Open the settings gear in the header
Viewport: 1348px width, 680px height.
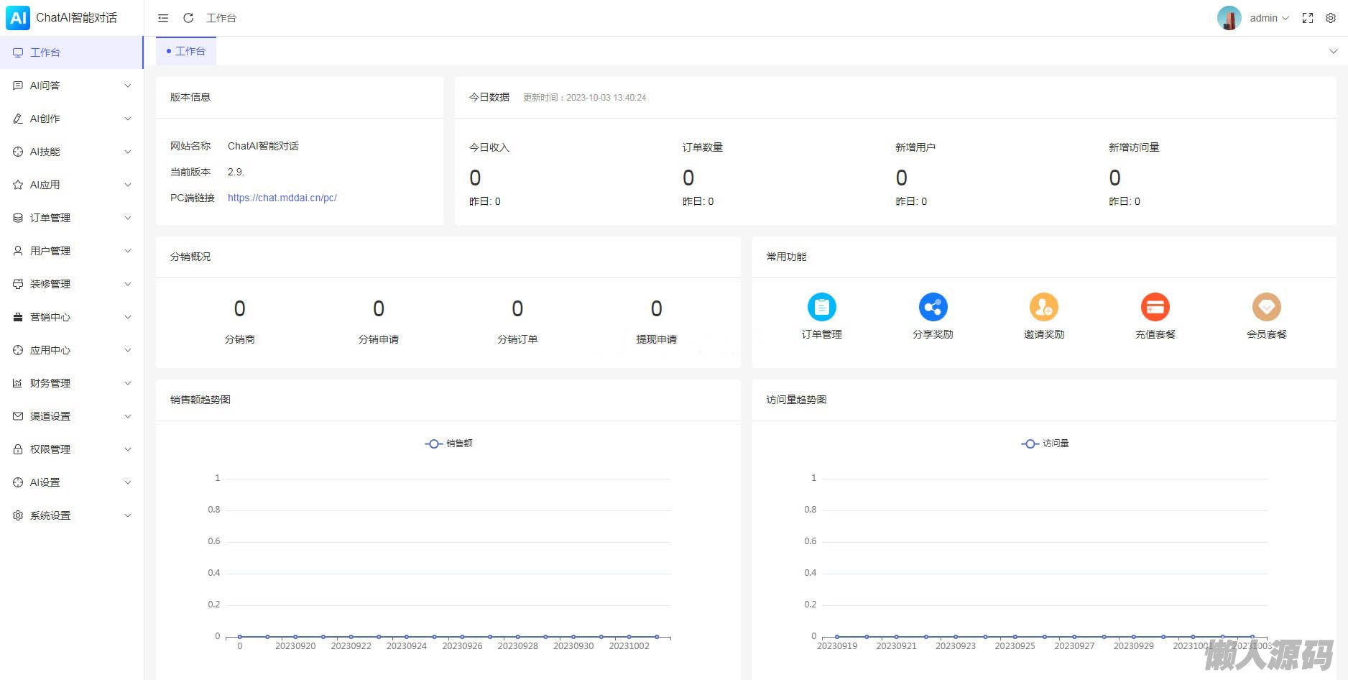point(1330,18)
